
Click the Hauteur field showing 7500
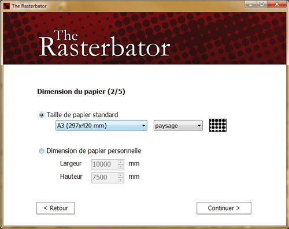pyautogui.click(x=105, y=178)
